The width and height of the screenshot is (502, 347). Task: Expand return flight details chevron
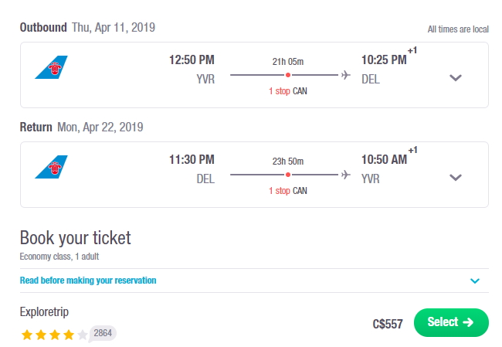[455, 177]
